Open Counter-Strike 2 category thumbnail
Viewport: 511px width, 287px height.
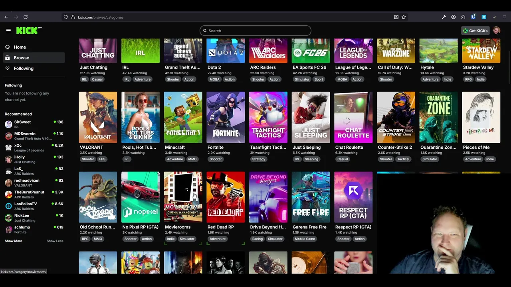396,117
